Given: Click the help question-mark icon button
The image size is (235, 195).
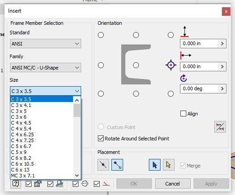Looking at the screenshot, I should pyautogui.click(x=16, y=184).
